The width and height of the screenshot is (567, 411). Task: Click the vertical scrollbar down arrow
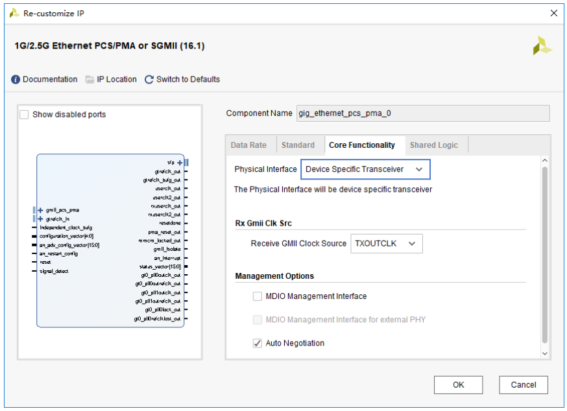coord(545,353)
